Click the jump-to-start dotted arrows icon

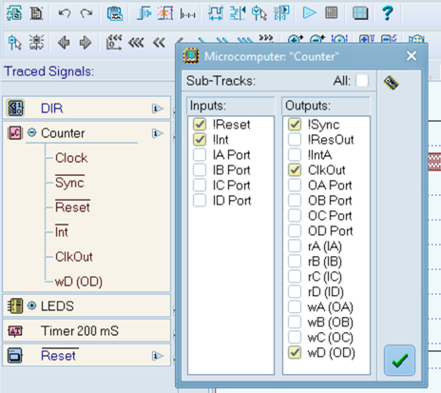point(114,42)
